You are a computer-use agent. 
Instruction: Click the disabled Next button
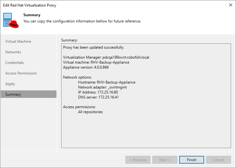[165, 160]
